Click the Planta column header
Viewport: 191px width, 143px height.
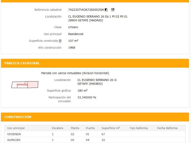point(75,128)
